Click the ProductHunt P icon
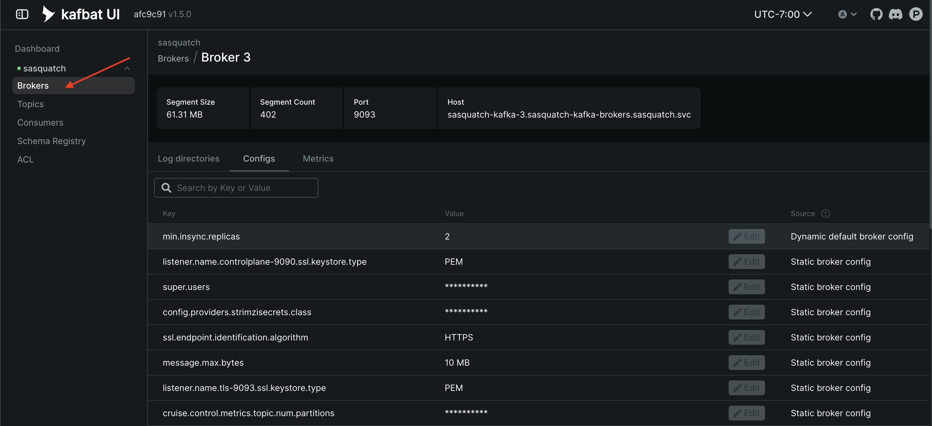This screenshot has width=932, height=426. [x=916, y=14]
